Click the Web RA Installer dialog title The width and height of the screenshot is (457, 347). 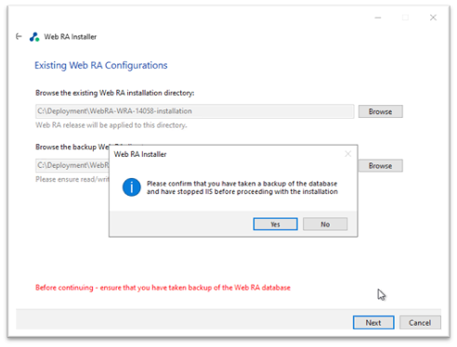[140, 154]
